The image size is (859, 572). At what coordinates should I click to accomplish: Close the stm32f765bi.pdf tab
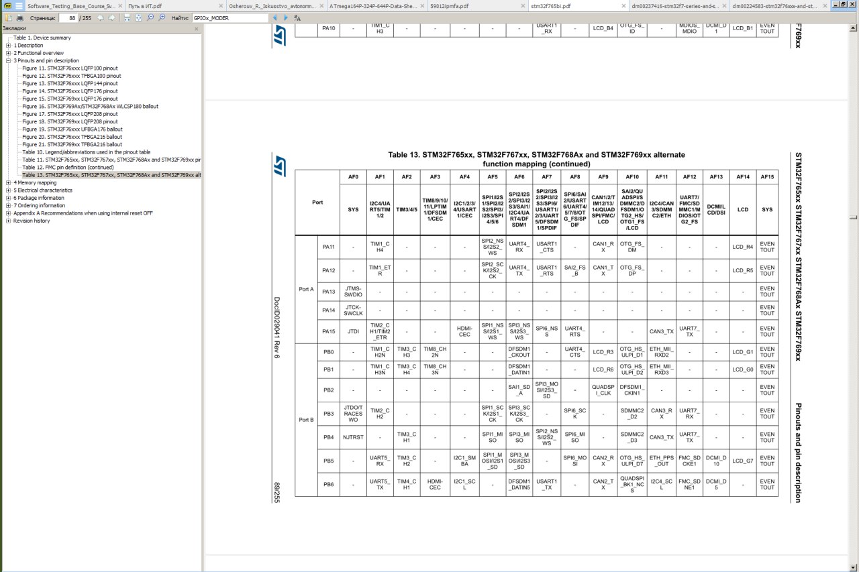(x=624, y=5)
